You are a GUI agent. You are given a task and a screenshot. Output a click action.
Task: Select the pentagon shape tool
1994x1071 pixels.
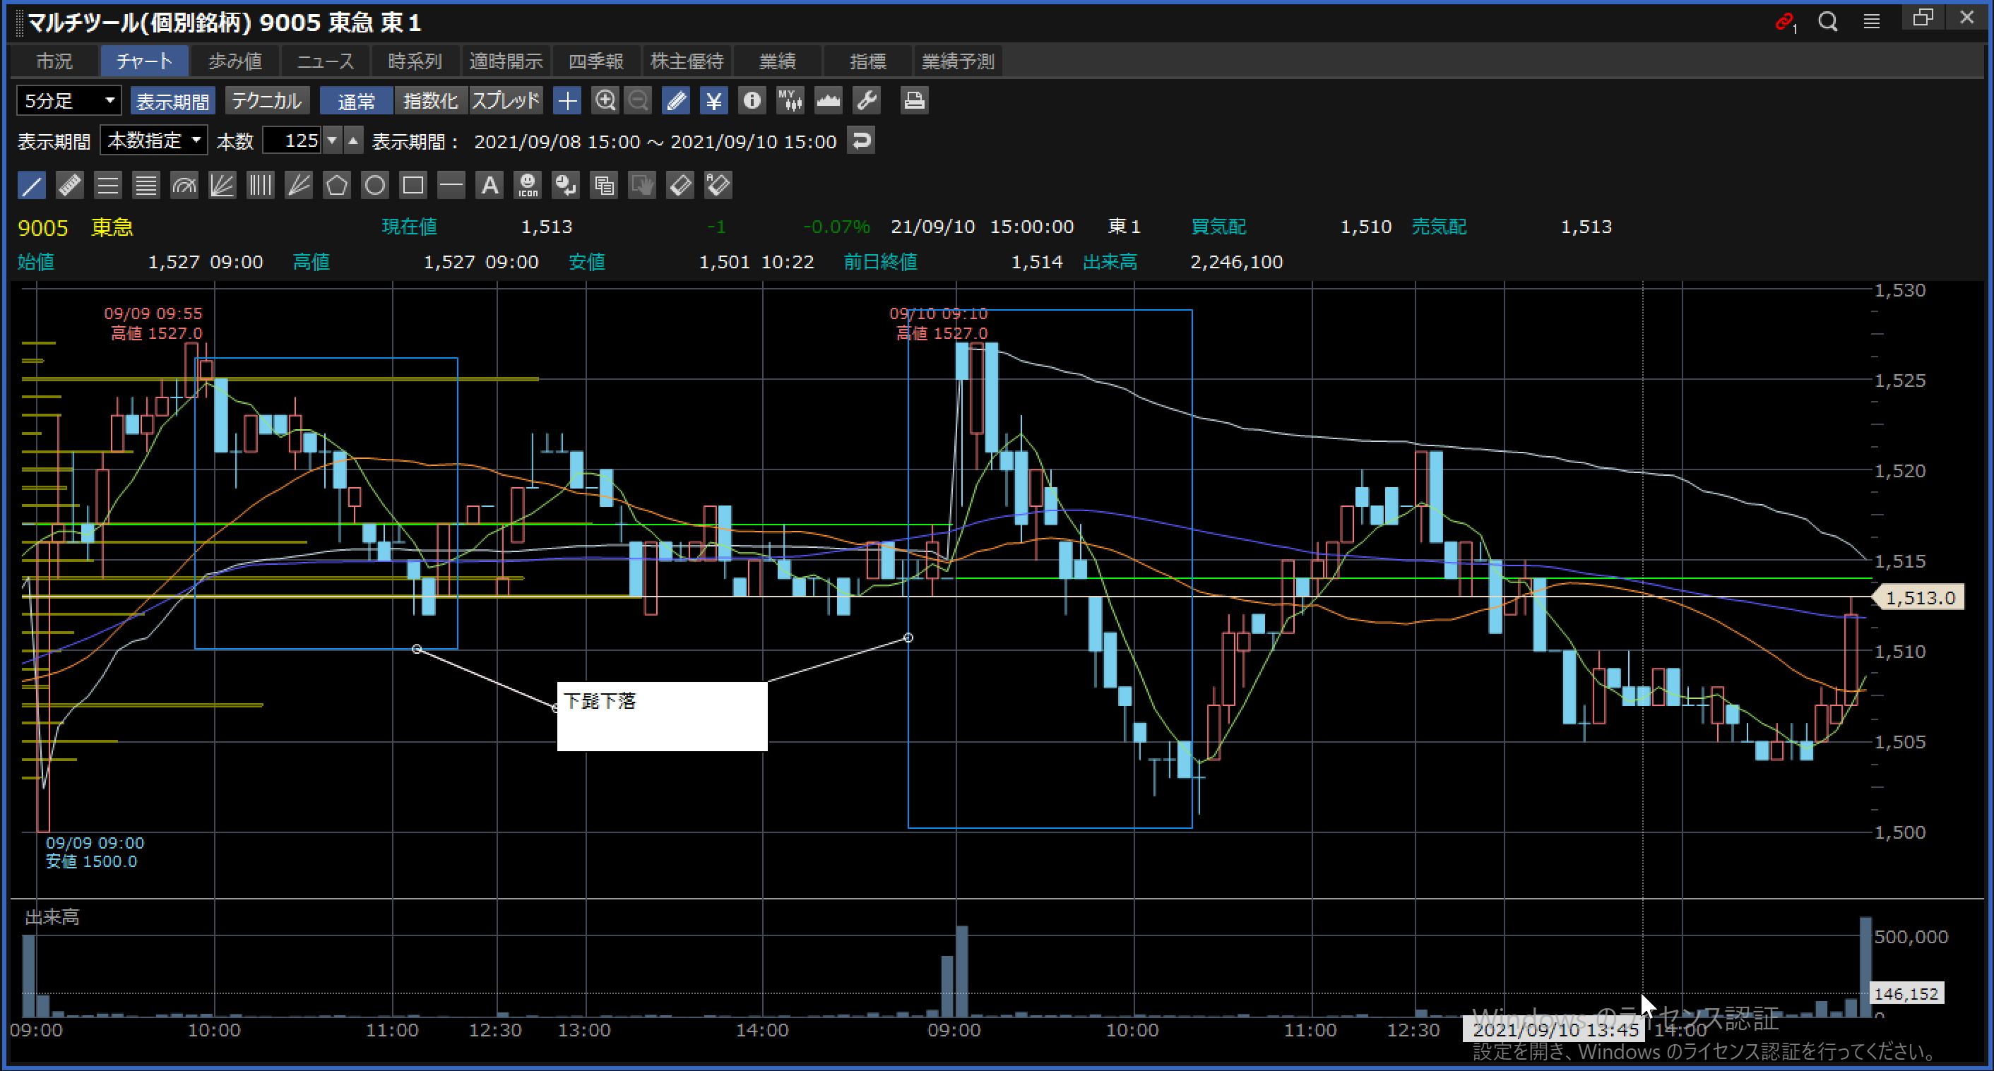coord(337,186)
